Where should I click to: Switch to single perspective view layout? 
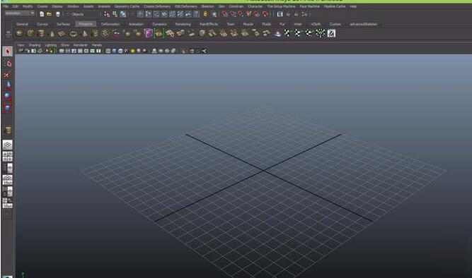(x=8, y=145)
